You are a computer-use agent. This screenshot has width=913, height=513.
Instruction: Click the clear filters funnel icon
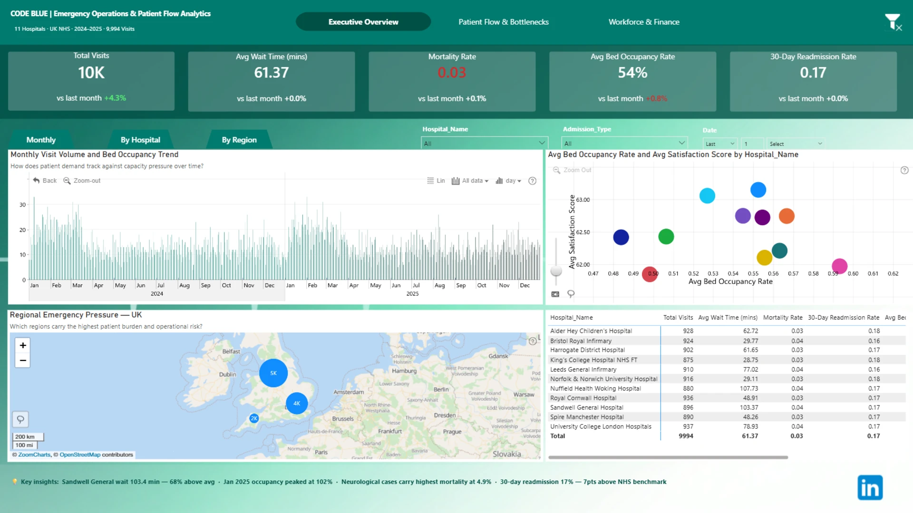click(893, 22)
